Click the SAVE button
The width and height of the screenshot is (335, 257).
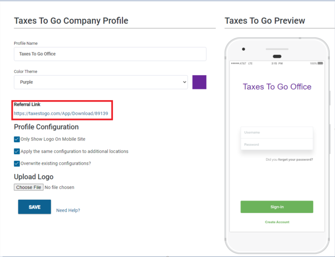[x=35, y=206]
